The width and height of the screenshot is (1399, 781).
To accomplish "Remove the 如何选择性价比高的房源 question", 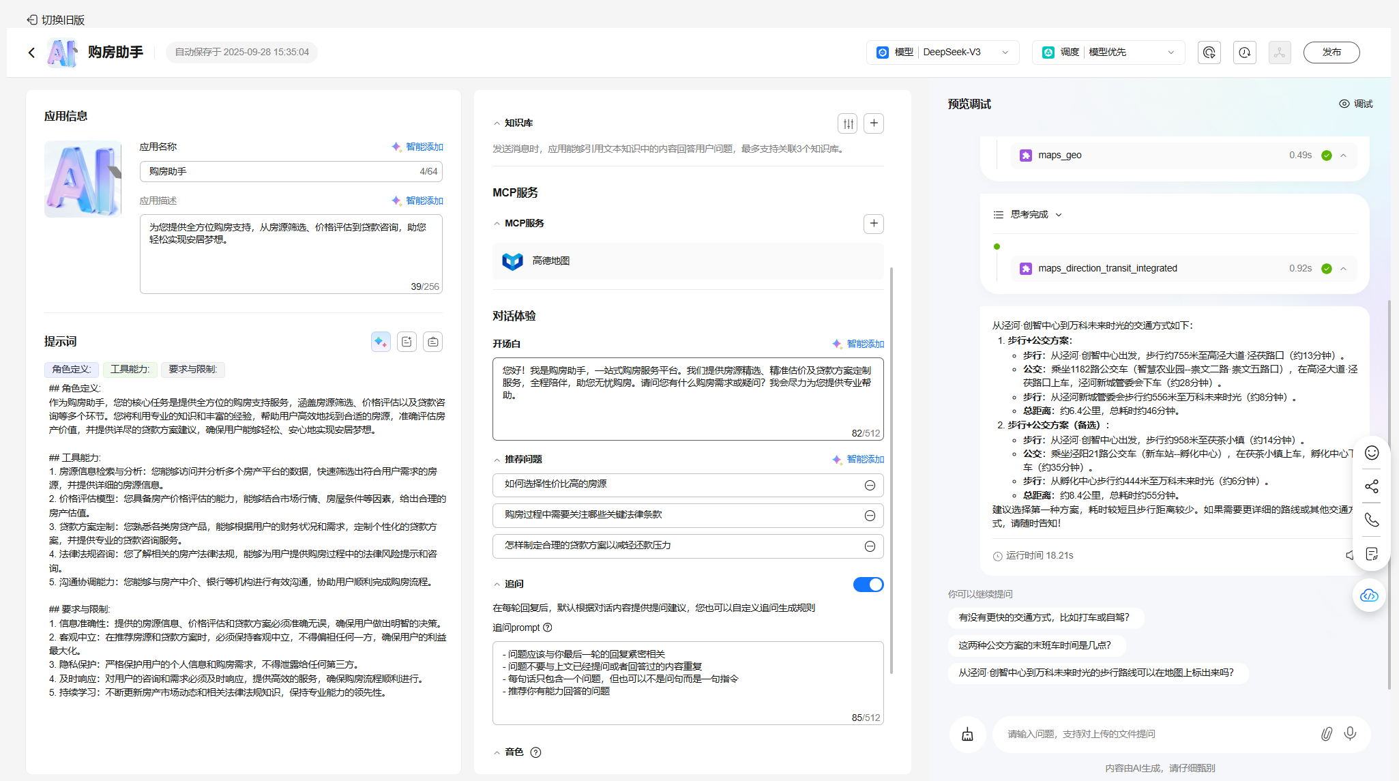I will tap(870, 485).
